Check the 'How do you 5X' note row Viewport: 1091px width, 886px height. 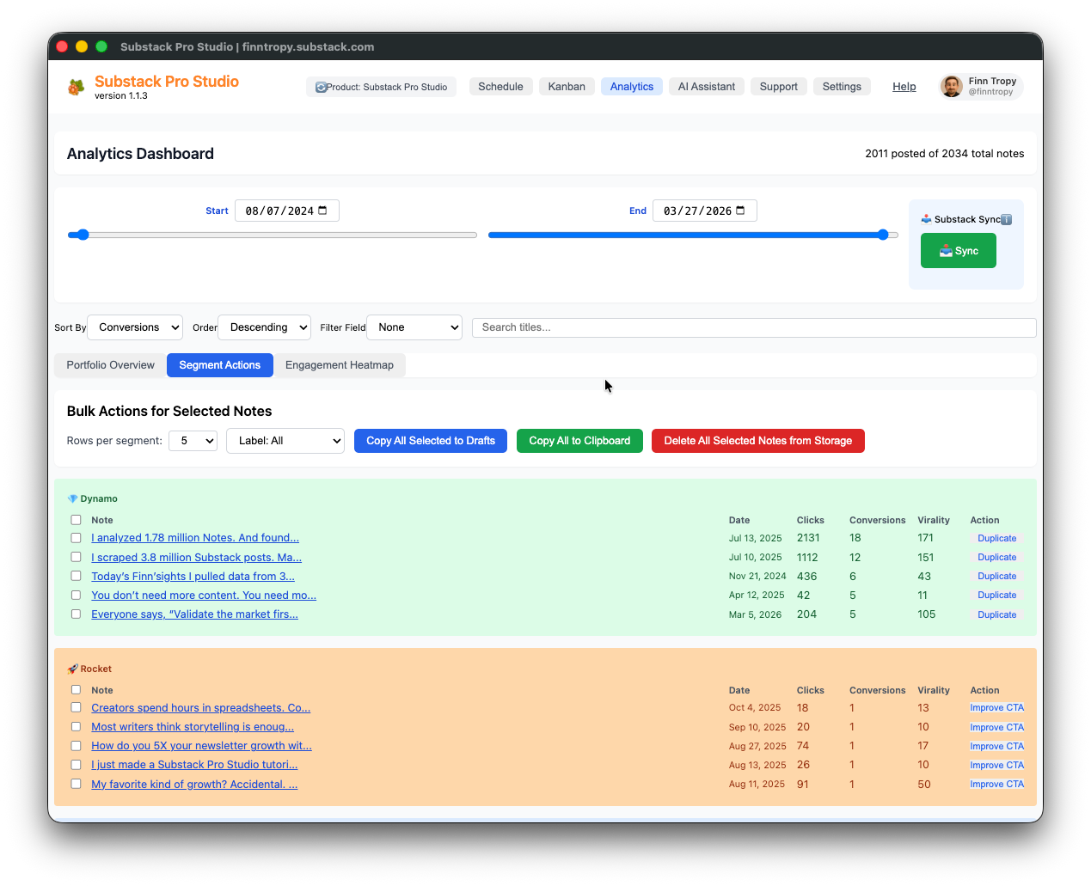point(76,746)
